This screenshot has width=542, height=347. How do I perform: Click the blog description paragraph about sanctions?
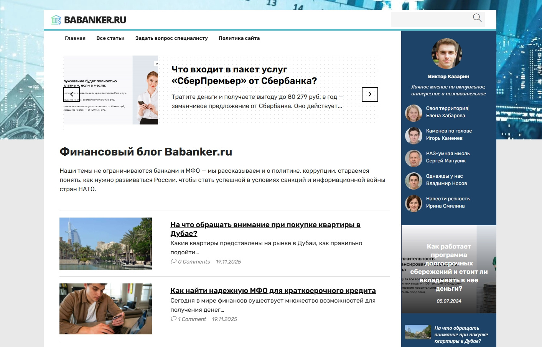(222, 180)
